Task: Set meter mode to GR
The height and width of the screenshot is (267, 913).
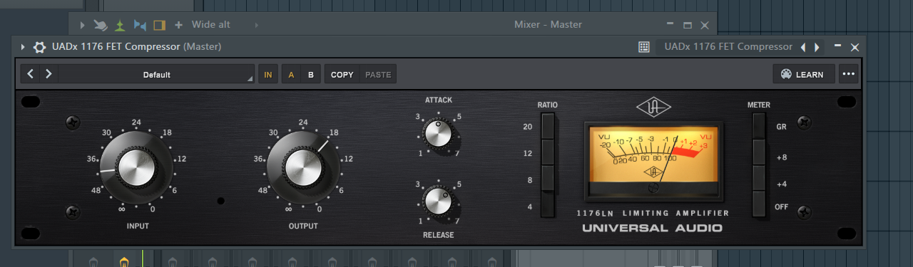Action: [x=758, y=126]
